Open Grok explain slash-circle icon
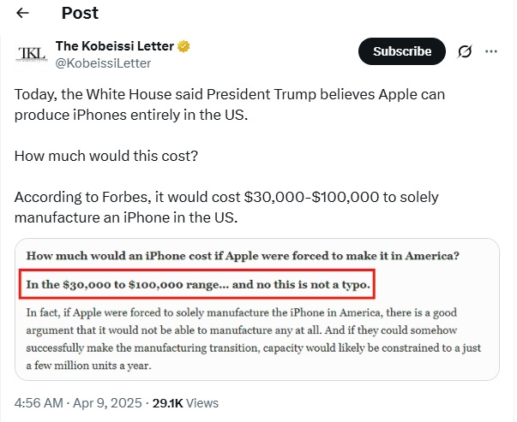This screenshot has height=422, width=517. 465,51
